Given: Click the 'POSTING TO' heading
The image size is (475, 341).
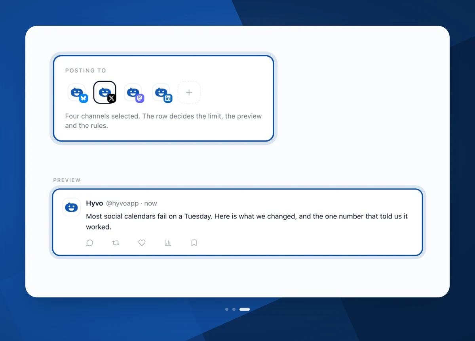Looking at the screenshot, I should point(85,71).
